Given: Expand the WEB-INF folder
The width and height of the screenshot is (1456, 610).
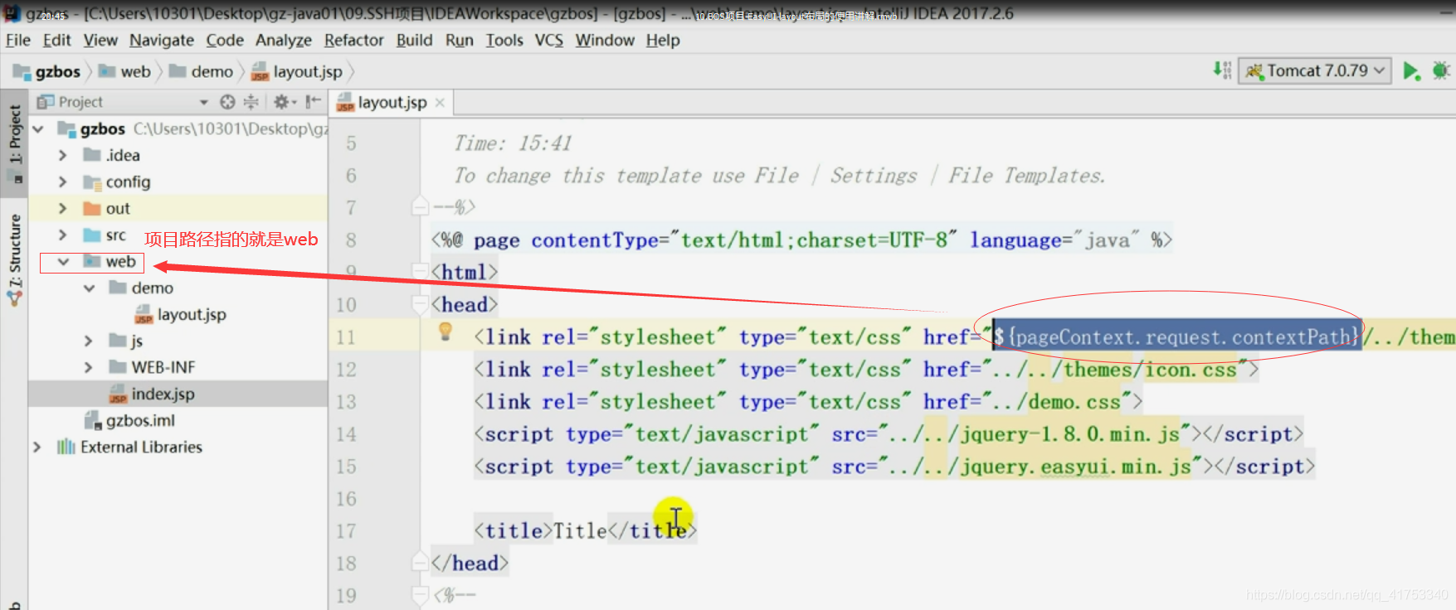Looking at the screenshot, I should coord(89,368).
